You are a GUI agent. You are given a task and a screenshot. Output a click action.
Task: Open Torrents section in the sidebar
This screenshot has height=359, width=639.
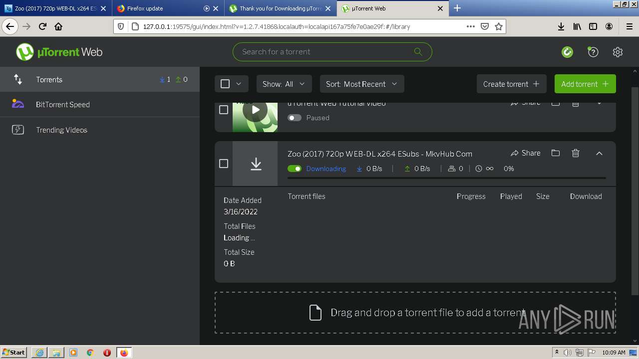click(100, 79)
